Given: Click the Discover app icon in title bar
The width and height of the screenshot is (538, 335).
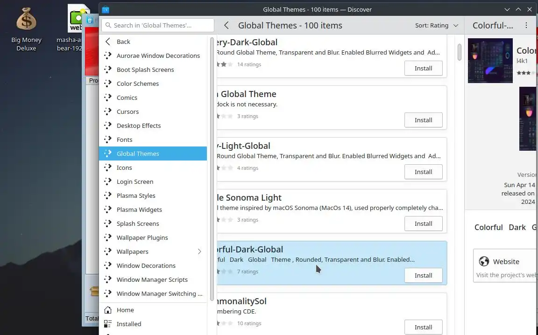Looking at the screenshot, I should tap(106, 9).
